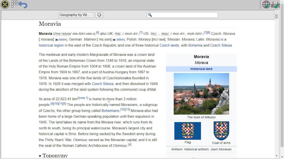Click the blue back arrow
The image size is (284, 159).
coord(23,5)
